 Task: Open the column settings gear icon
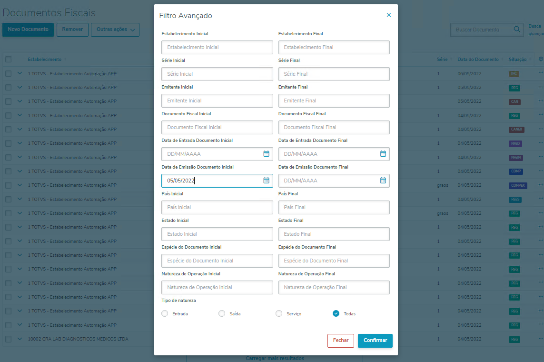pos(541,60)
